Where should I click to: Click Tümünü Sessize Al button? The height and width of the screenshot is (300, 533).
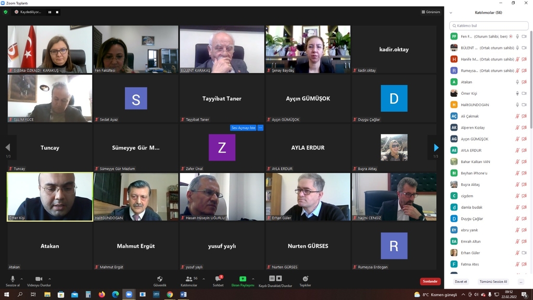point(493,281)
